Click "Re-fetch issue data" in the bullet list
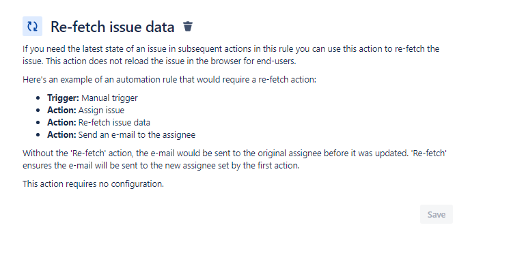 coord(114,122)
